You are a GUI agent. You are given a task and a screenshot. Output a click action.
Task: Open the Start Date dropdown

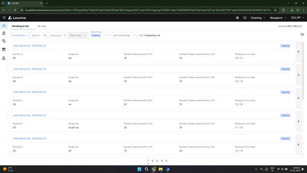coord(78,35)
